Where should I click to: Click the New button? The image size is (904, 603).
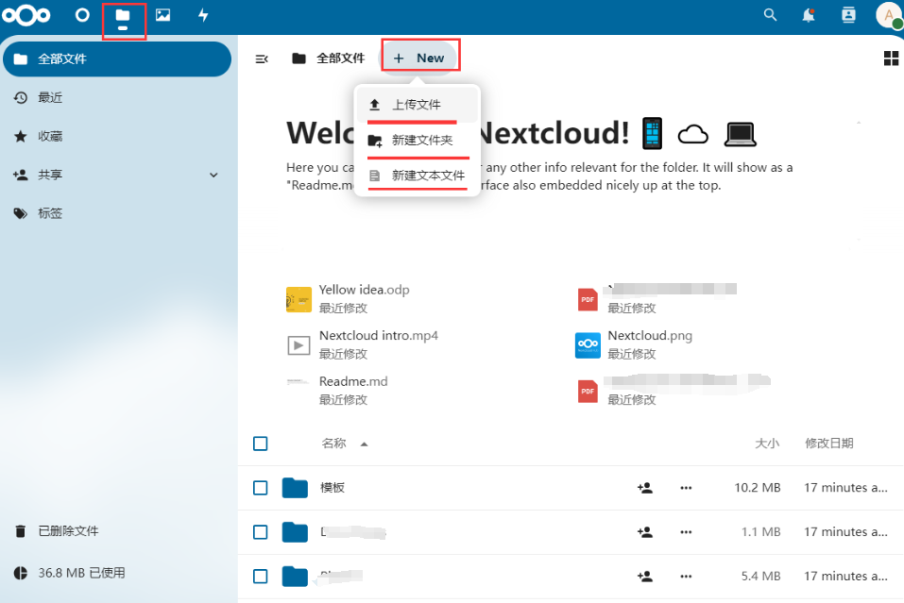[419, 59]
